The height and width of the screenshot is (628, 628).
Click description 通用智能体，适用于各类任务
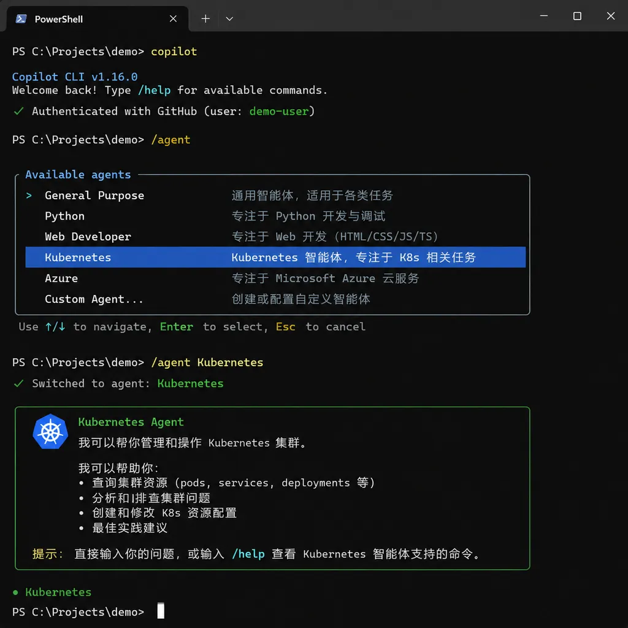(x=312, y=196)
